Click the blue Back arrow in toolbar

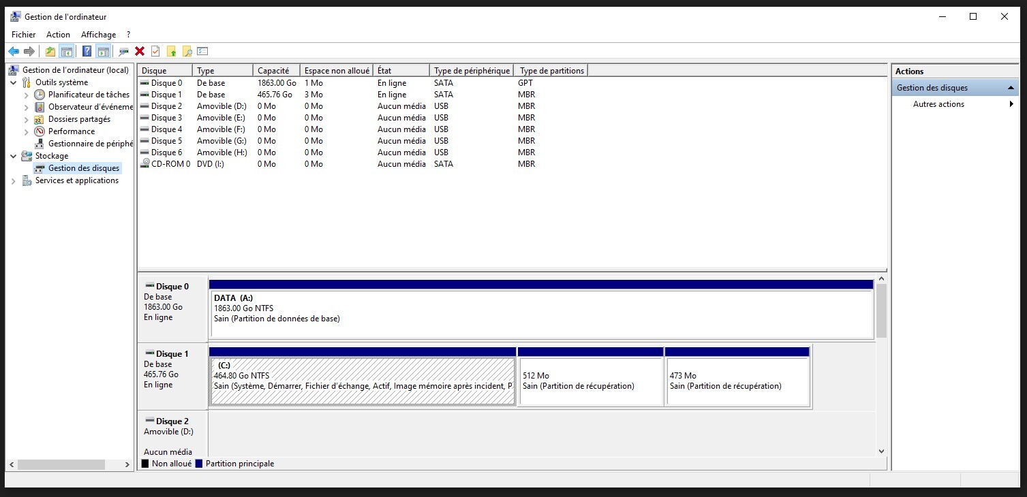pyautogui.click(x=13, y=51)
